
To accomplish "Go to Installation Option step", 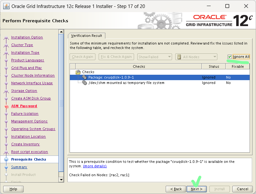I will pos(27,37).
